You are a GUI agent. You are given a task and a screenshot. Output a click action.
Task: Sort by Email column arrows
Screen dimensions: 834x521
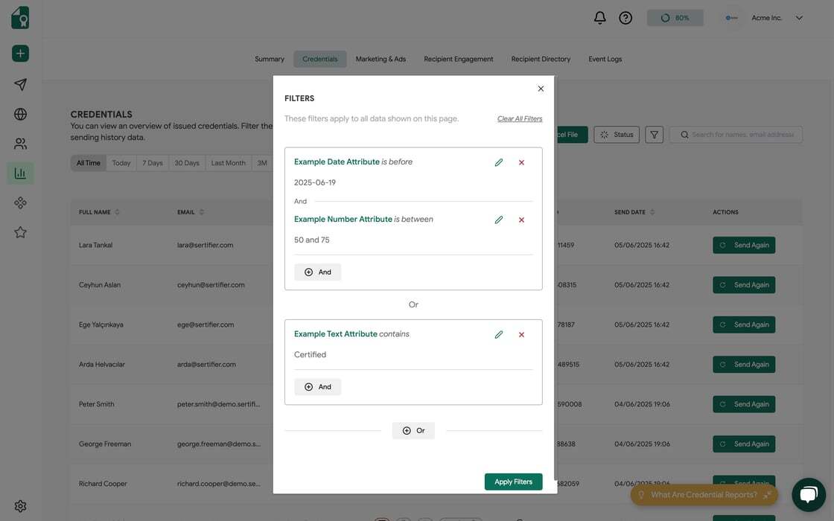tap(202, 212)
